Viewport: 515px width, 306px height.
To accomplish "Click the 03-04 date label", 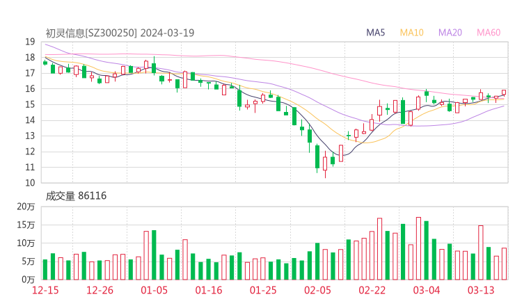I will coord(427,290).
